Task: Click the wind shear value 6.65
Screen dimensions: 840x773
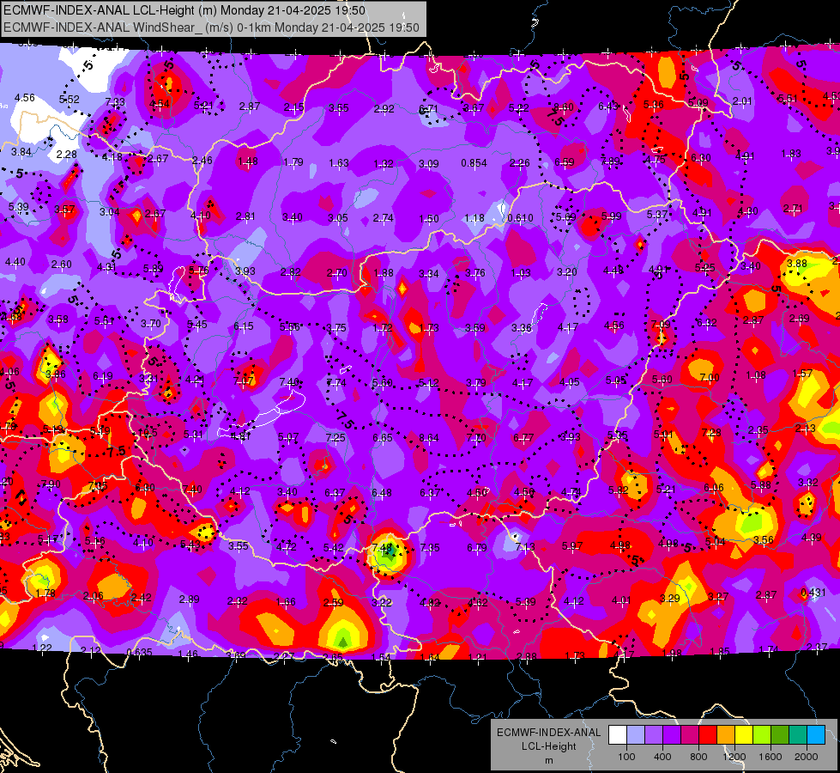Action: (383, 438)
